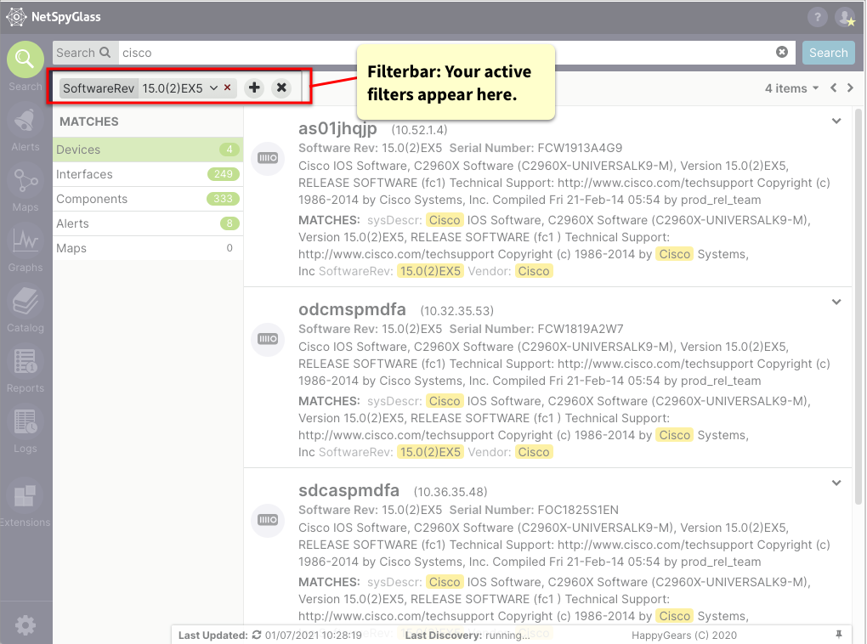Click Last Discovery running status
The height and width of the screenshot is (644, 867).
[x=467, y=636]
